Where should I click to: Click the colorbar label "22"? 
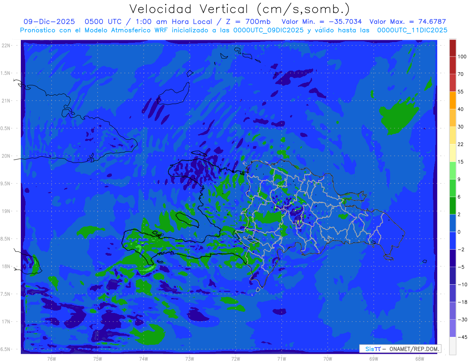coord(461,144)
